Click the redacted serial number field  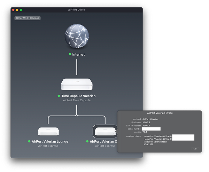point(151,129)
